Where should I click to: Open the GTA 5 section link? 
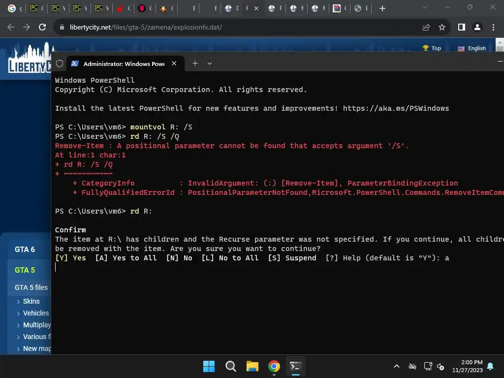click(x=25, y=270)
